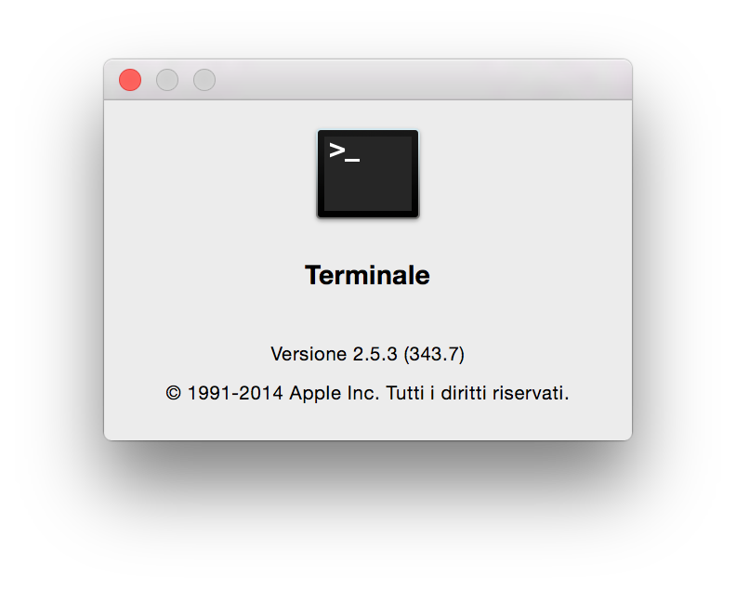736x589 pixels.
Task: Click the greater-than chevron in the Terminal icon
Action: click(337, 151)
